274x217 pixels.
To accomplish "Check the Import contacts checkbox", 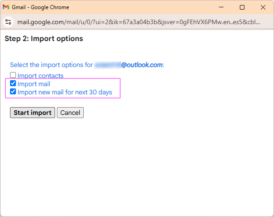I will 13,75.
